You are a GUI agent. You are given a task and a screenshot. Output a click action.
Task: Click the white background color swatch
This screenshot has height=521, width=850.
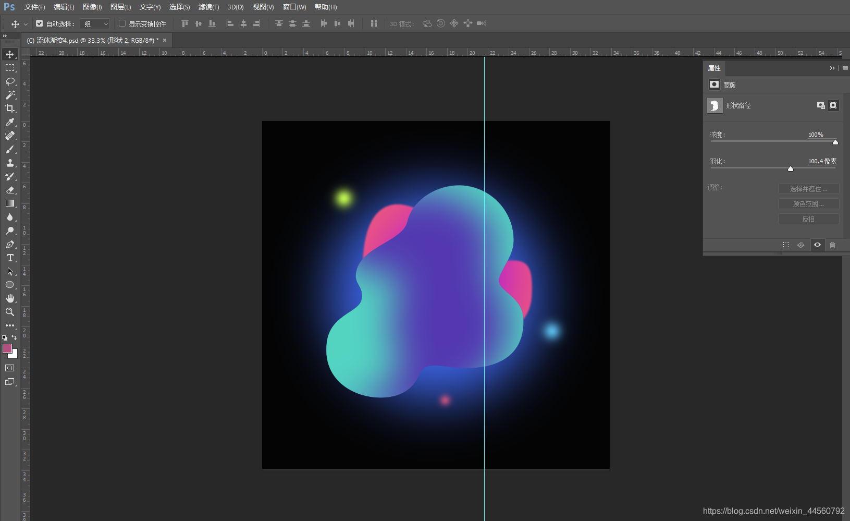15,356
